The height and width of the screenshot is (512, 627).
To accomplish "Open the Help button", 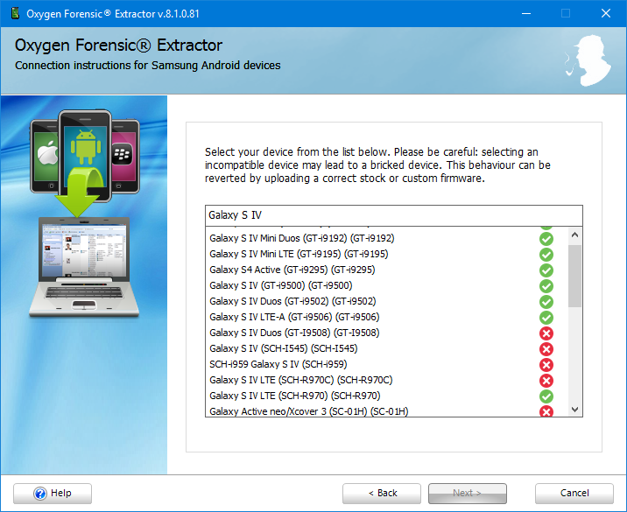I will pos(53,493).
